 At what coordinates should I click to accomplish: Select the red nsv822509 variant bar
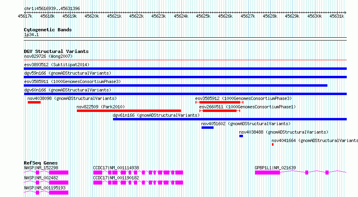tap(129, 111)
